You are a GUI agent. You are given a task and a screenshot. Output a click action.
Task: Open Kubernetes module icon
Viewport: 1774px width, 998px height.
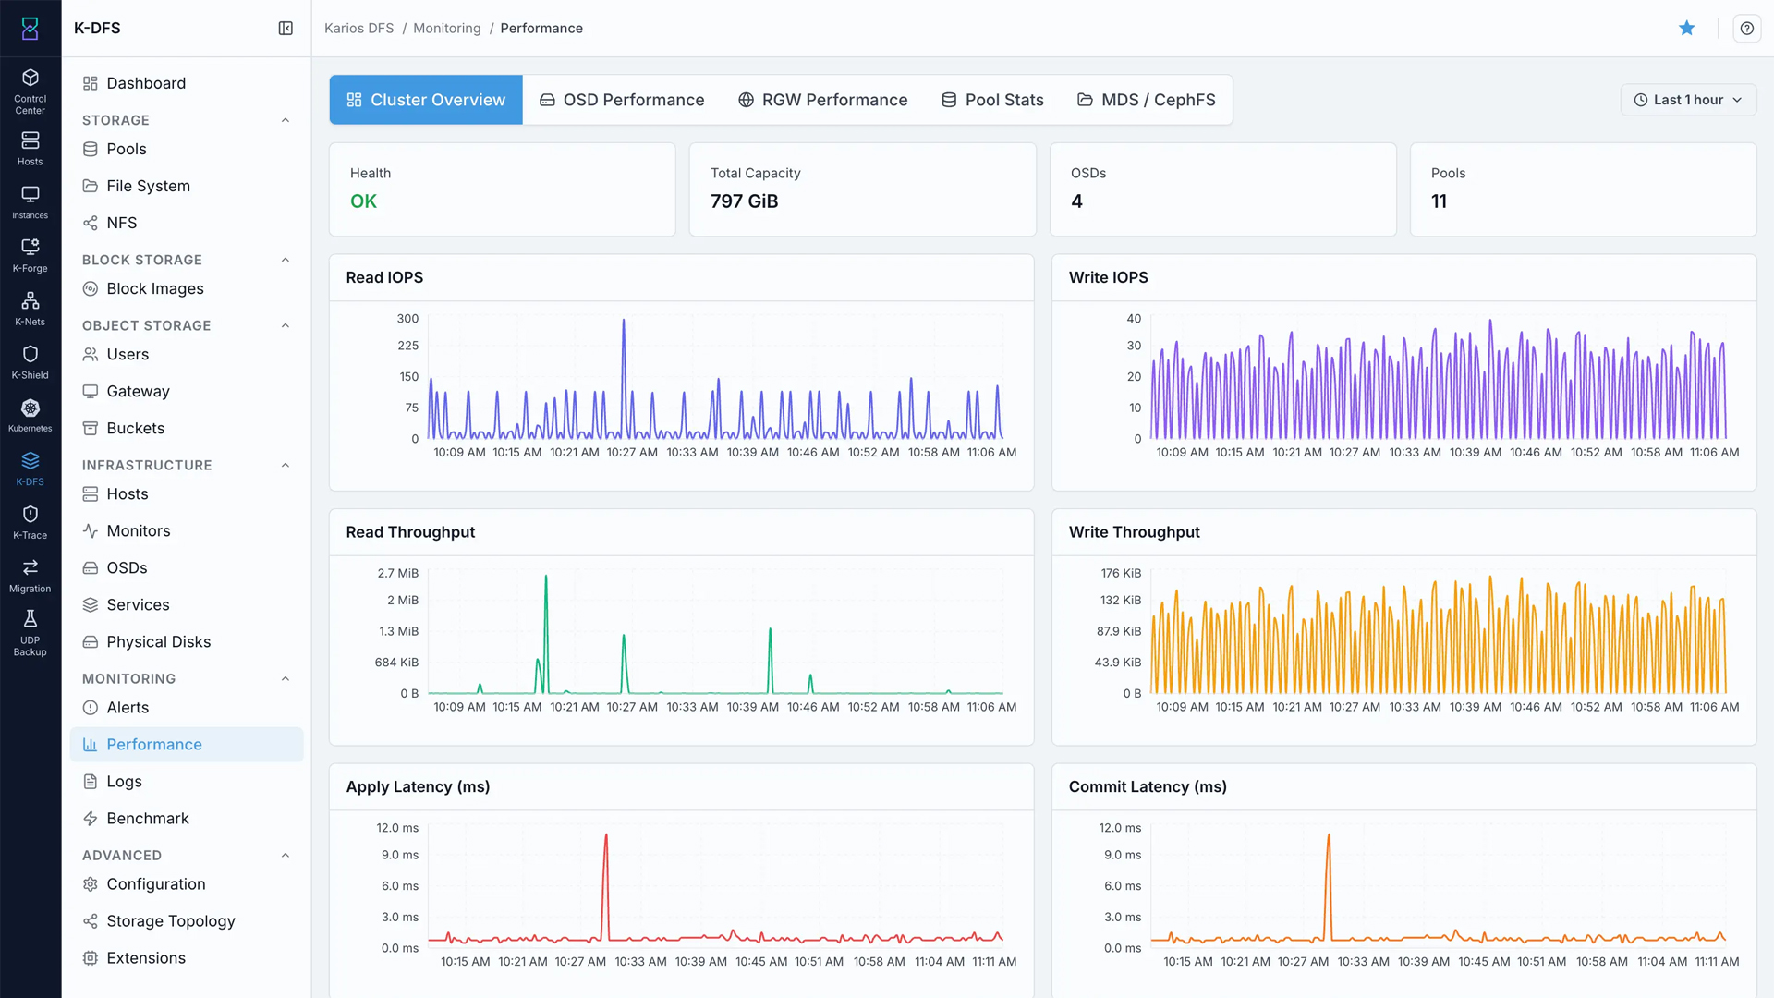click(x=30, y=415)
